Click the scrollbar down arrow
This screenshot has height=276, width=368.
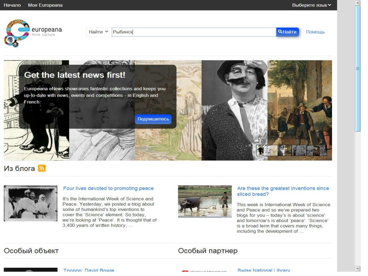click(x=358, y=268)
